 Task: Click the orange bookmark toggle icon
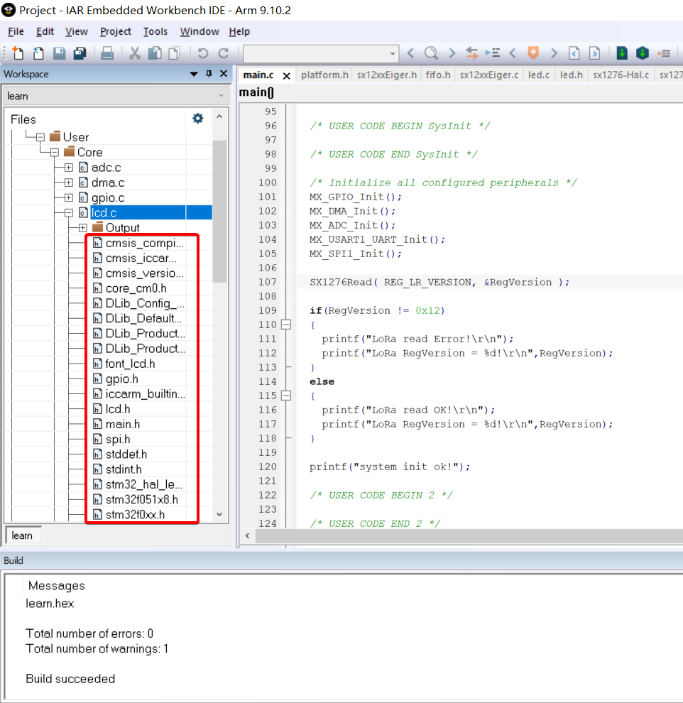click(x=533, y=53)
